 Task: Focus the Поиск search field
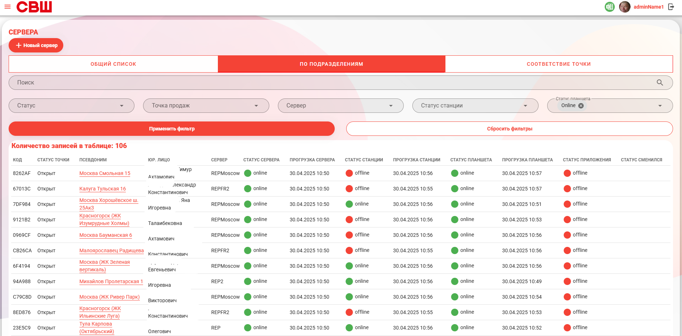[x=341, y=83]
